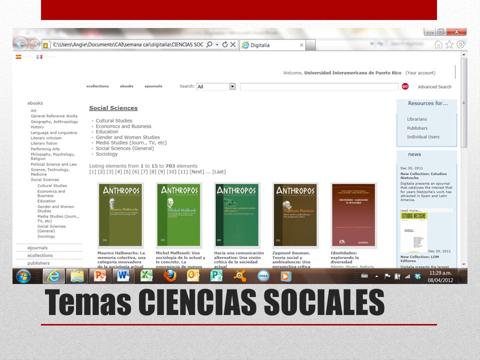Open Zygmunt Bauman book cover
Image resolution: width=480 pixels, height=360 pixels.
pos(295,215)
